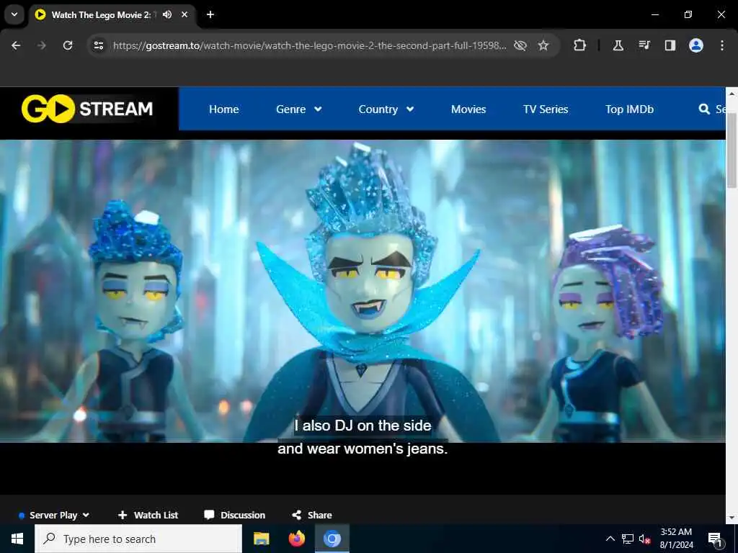The height and width of the screenshot is (553, 738).
Task: Close the Watch The Lego Movie 2 tab
Action: click(x=185, y=14)
